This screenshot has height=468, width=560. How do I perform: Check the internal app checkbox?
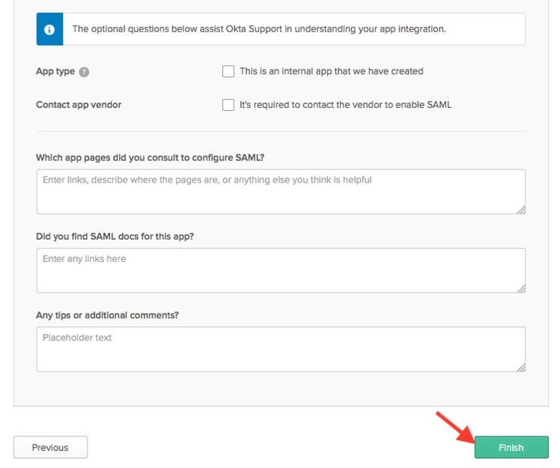click(x=228, y=71)
